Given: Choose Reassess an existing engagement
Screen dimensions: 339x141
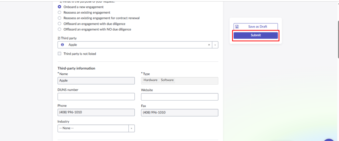Looking at the screenshot, I should [x=60, y=12].
